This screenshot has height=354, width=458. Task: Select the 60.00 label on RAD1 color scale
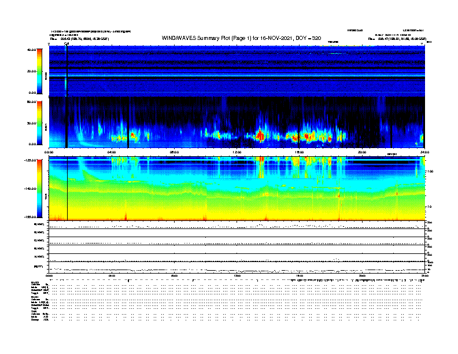[32, 102]
